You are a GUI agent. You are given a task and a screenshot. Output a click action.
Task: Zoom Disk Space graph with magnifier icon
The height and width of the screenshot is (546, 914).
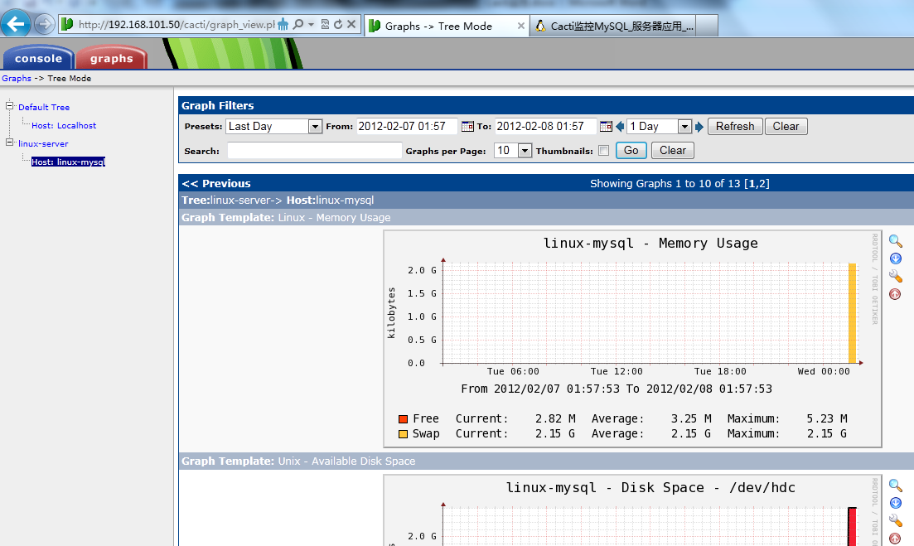[895, 485]
